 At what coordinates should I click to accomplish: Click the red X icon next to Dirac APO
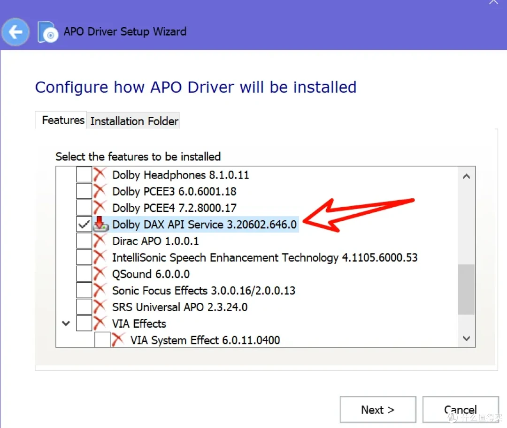click(x=100, y=241)
